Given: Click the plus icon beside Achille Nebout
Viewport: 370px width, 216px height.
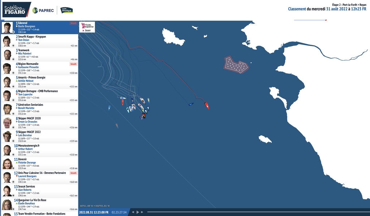Looking at the screenshot, I should pos(13,87).
